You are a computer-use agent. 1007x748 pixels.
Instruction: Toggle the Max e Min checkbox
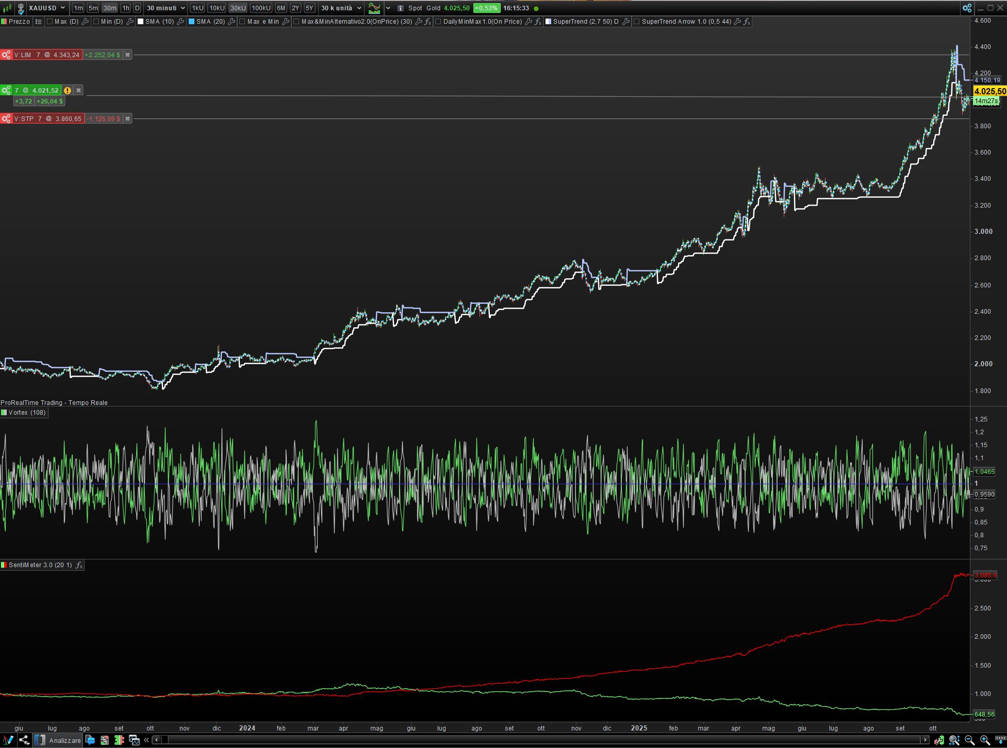[x=242, y=22]
